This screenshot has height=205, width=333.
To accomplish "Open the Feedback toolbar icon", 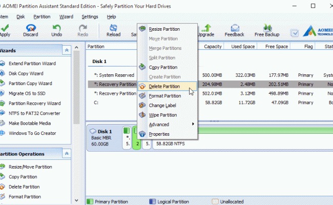I will point(235,28).
